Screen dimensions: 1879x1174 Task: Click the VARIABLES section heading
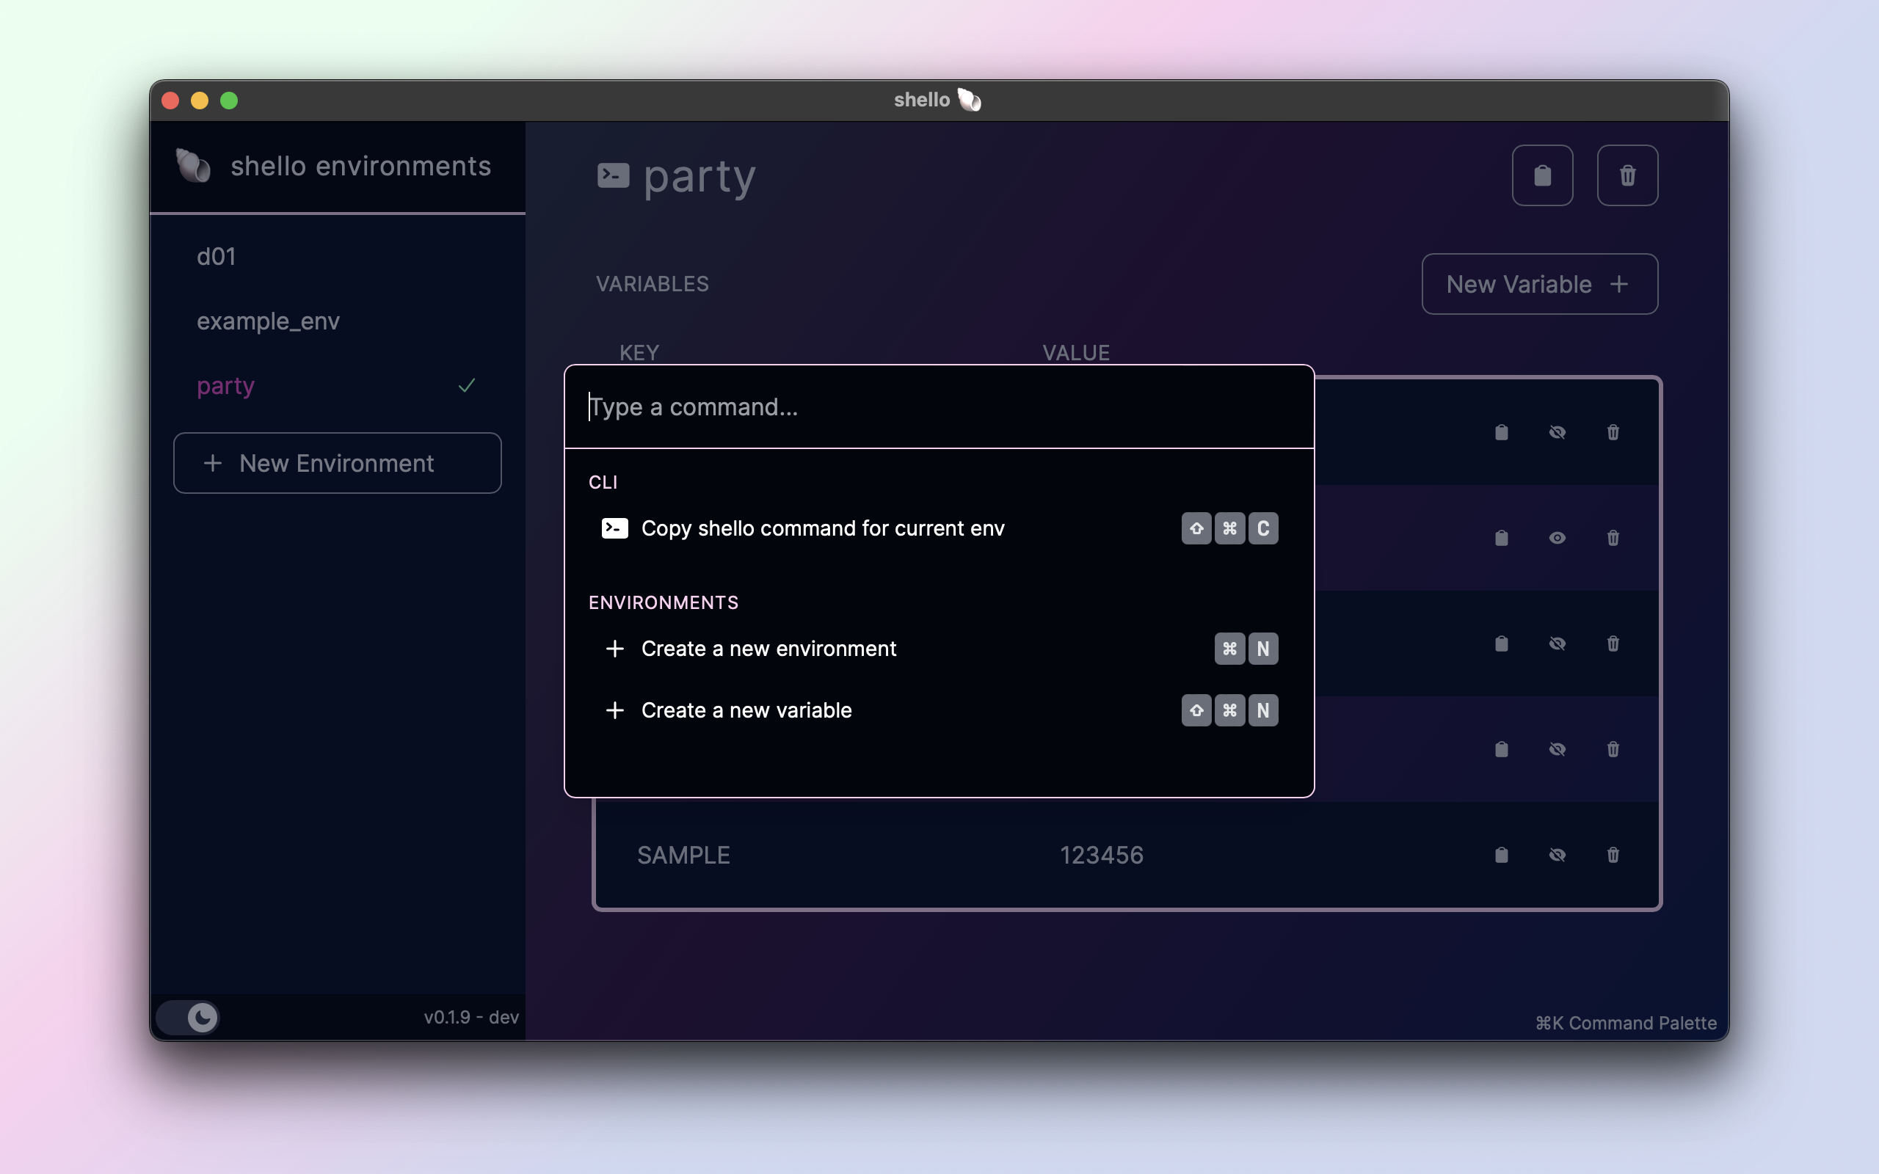(x=653, y=284)
